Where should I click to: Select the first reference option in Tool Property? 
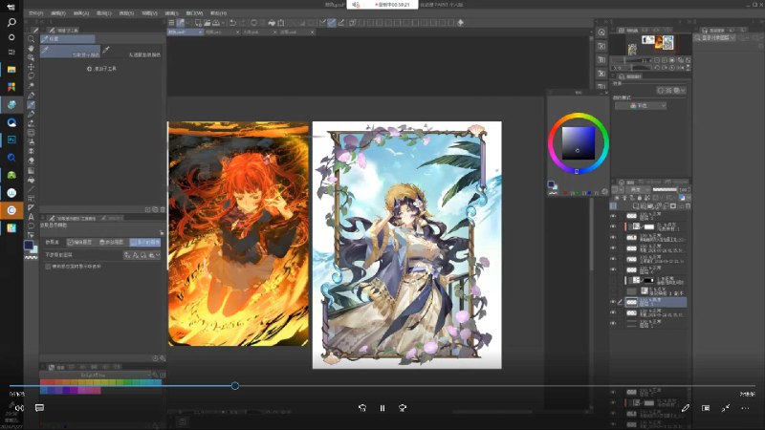[80, 243]
